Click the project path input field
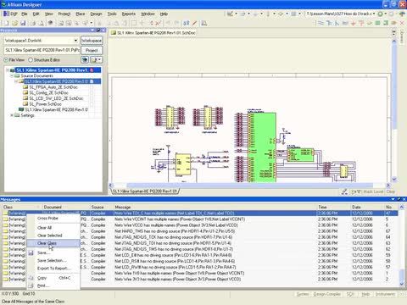407x305 pixels. (42, 50)
